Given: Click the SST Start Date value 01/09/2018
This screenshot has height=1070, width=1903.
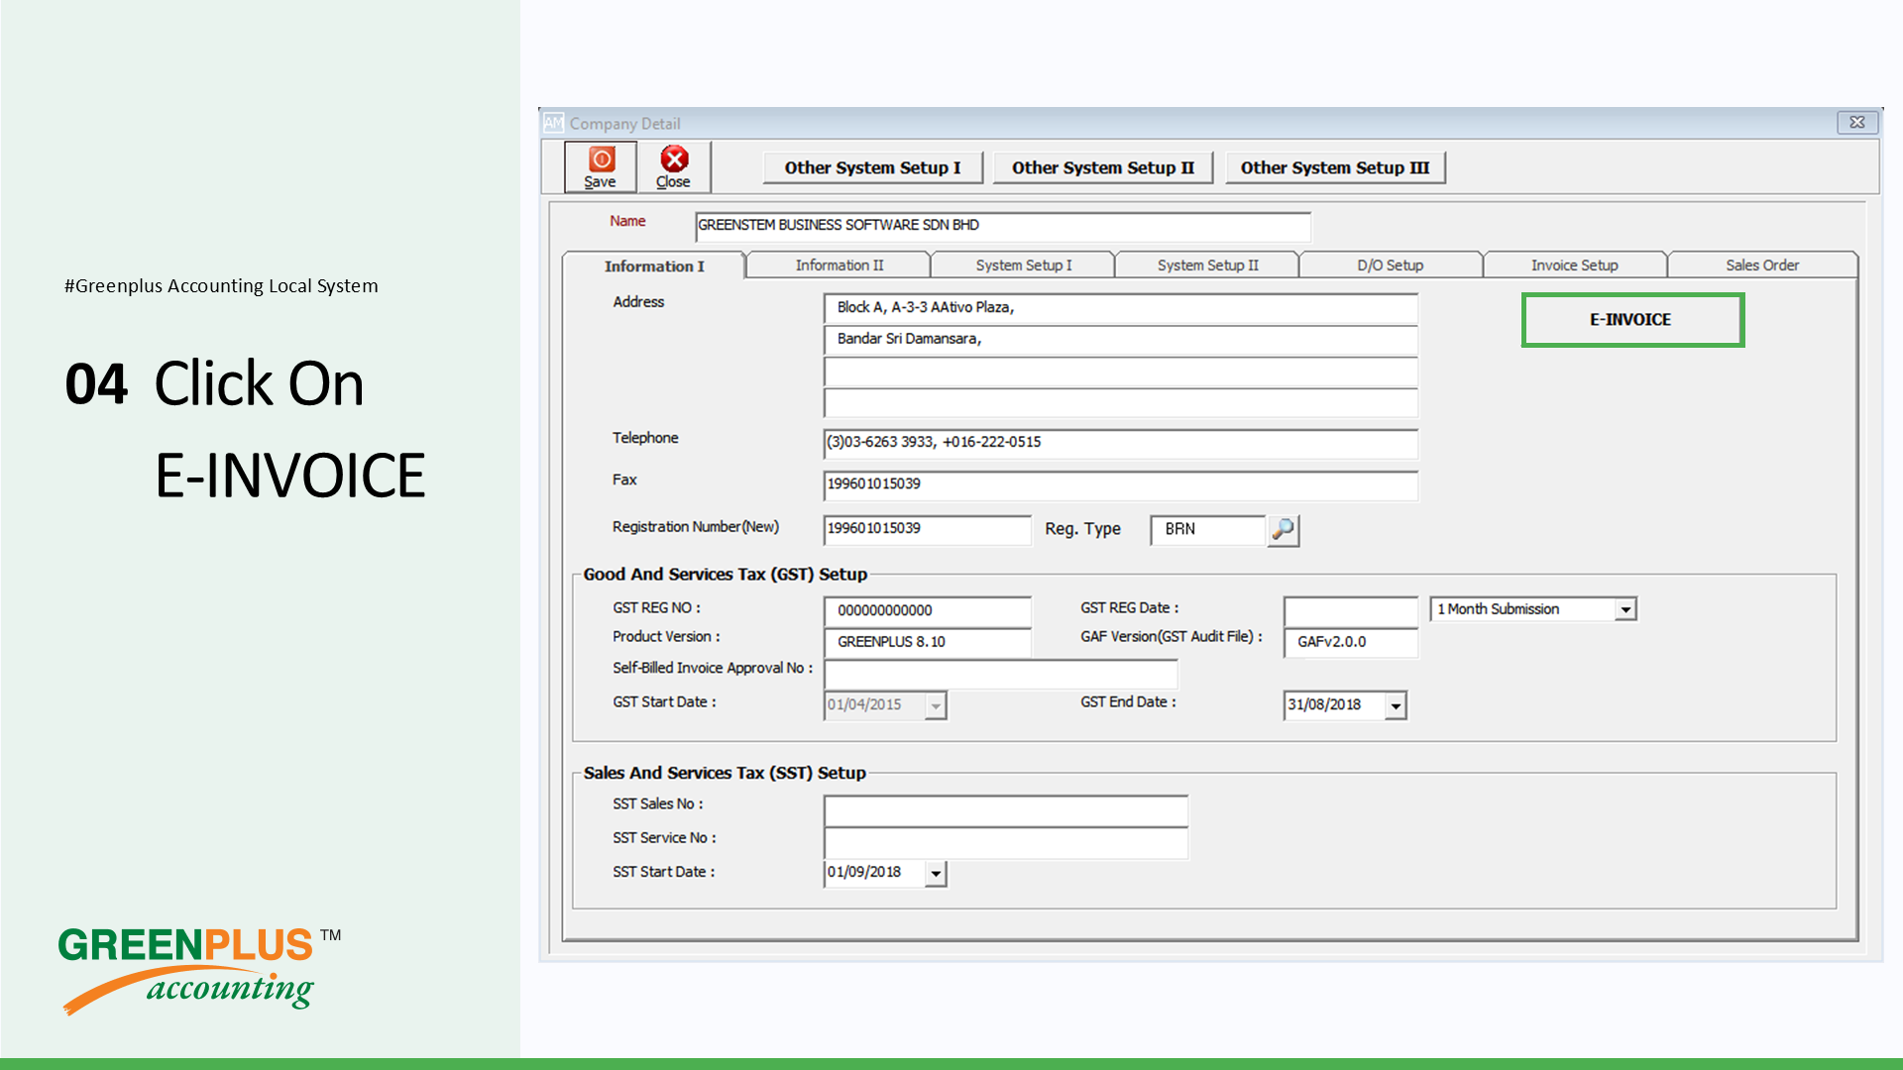Looking at the screenshot, I should (x=864, y=873).
